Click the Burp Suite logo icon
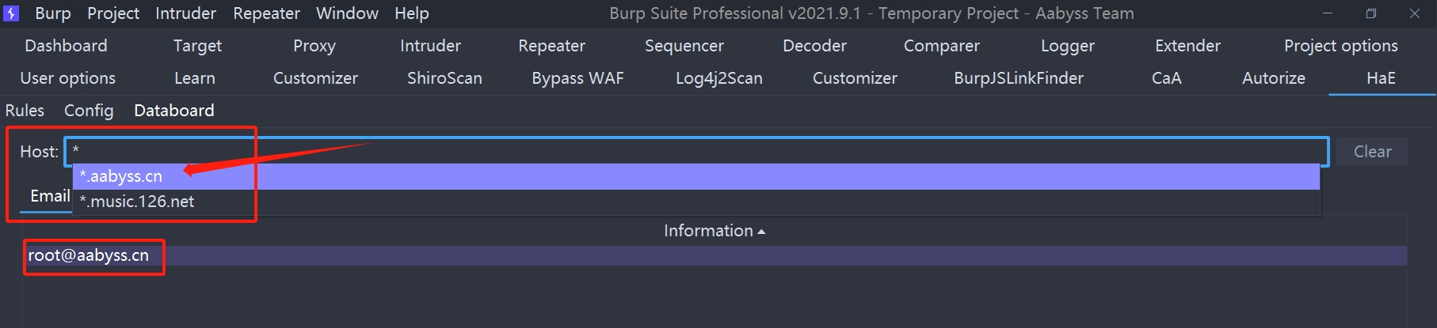This screenshot has width=1437, height=328. click(11, 13)
